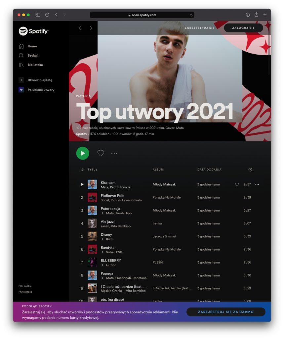Screen dimensions: 284x339
Task: Select the Fiołkowe Pole track title
Action: 112,195
